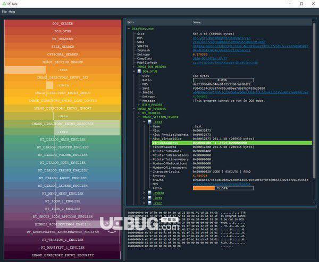This screenshot has width=319, height=262.
Task: Click the save icon beside DOS_STUB
Action: pyautogui.click(x=139, y=71)
